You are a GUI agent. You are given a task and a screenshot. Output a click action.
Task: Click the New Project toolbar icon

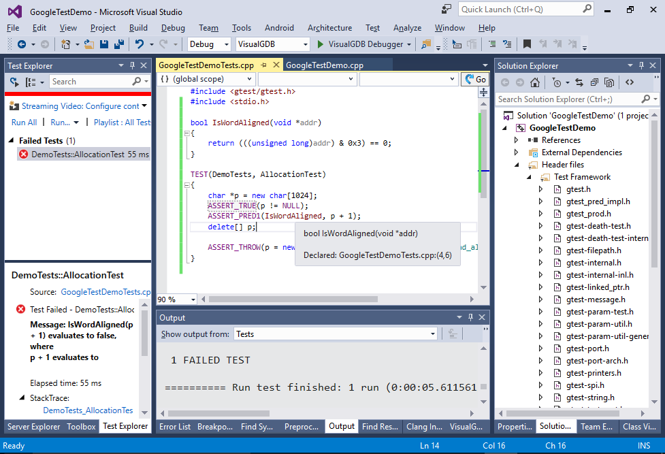pyautogui.click(x=66, y=44)
